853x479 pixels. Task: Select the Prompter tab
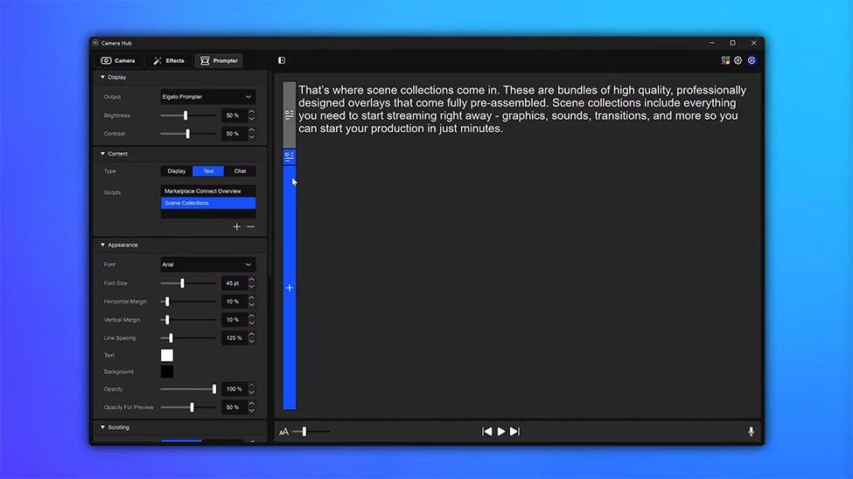(220, 60)
